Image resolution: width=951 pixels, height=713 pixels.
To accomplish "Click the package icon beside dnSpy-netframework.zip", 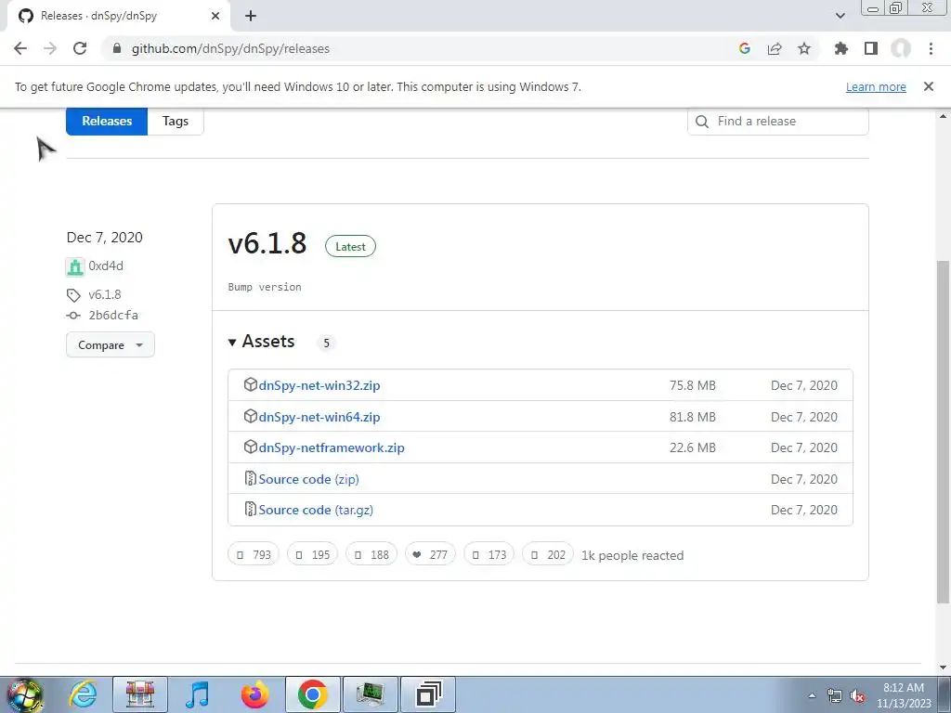I will pos(251,447).
